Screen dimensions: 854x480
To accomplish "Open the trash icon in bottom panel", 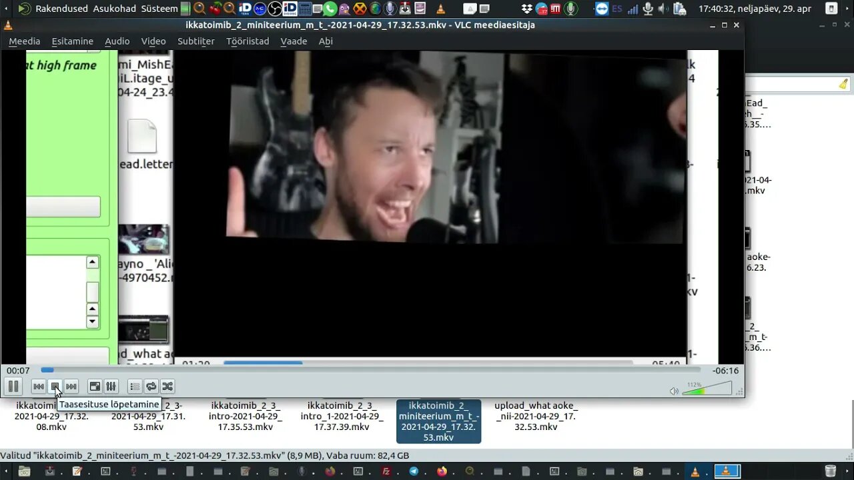I will (x=831, y=472).
